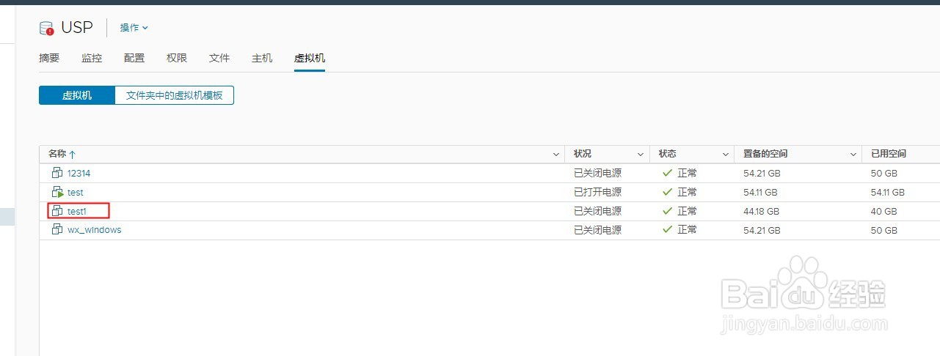This screenshot has height=356, width=940.
Task: Click 正常 status in the 12314 row
Action: [687, 173]
